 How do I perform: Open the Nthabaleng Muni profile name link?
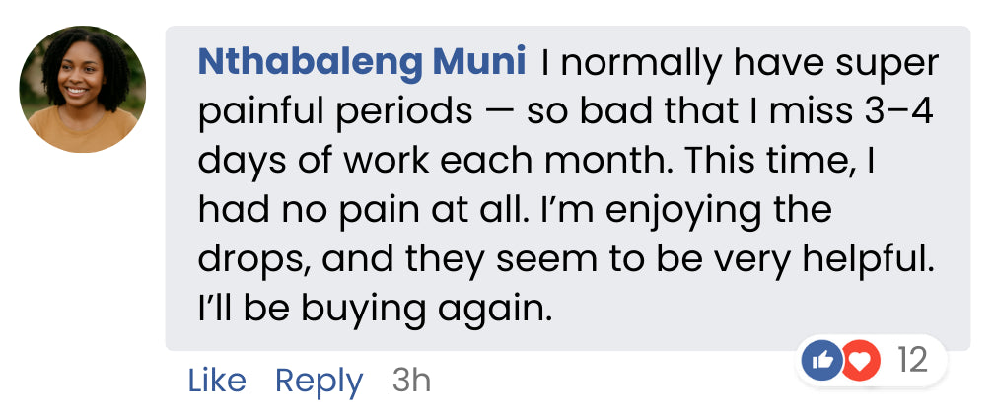(361, 64)
